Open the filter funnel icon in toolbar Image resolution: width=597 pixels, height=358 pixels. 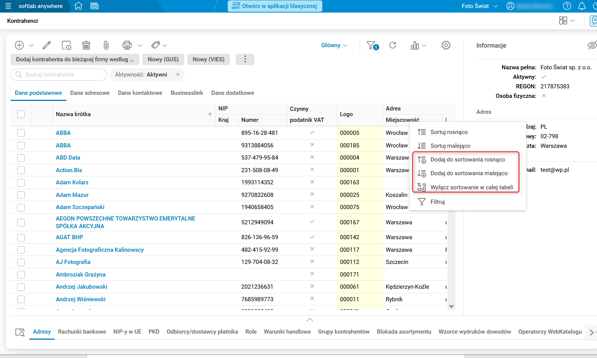pyautogui.click(x=372, y=45)
